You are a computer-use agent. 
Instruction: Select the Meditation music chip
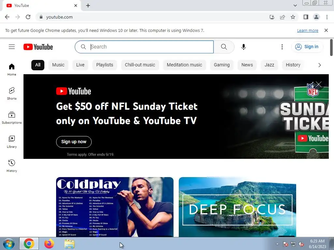(x=185, y=65)
